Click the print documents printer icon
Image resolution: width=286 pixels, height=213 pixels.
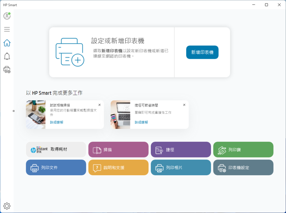tap(35, 168)
